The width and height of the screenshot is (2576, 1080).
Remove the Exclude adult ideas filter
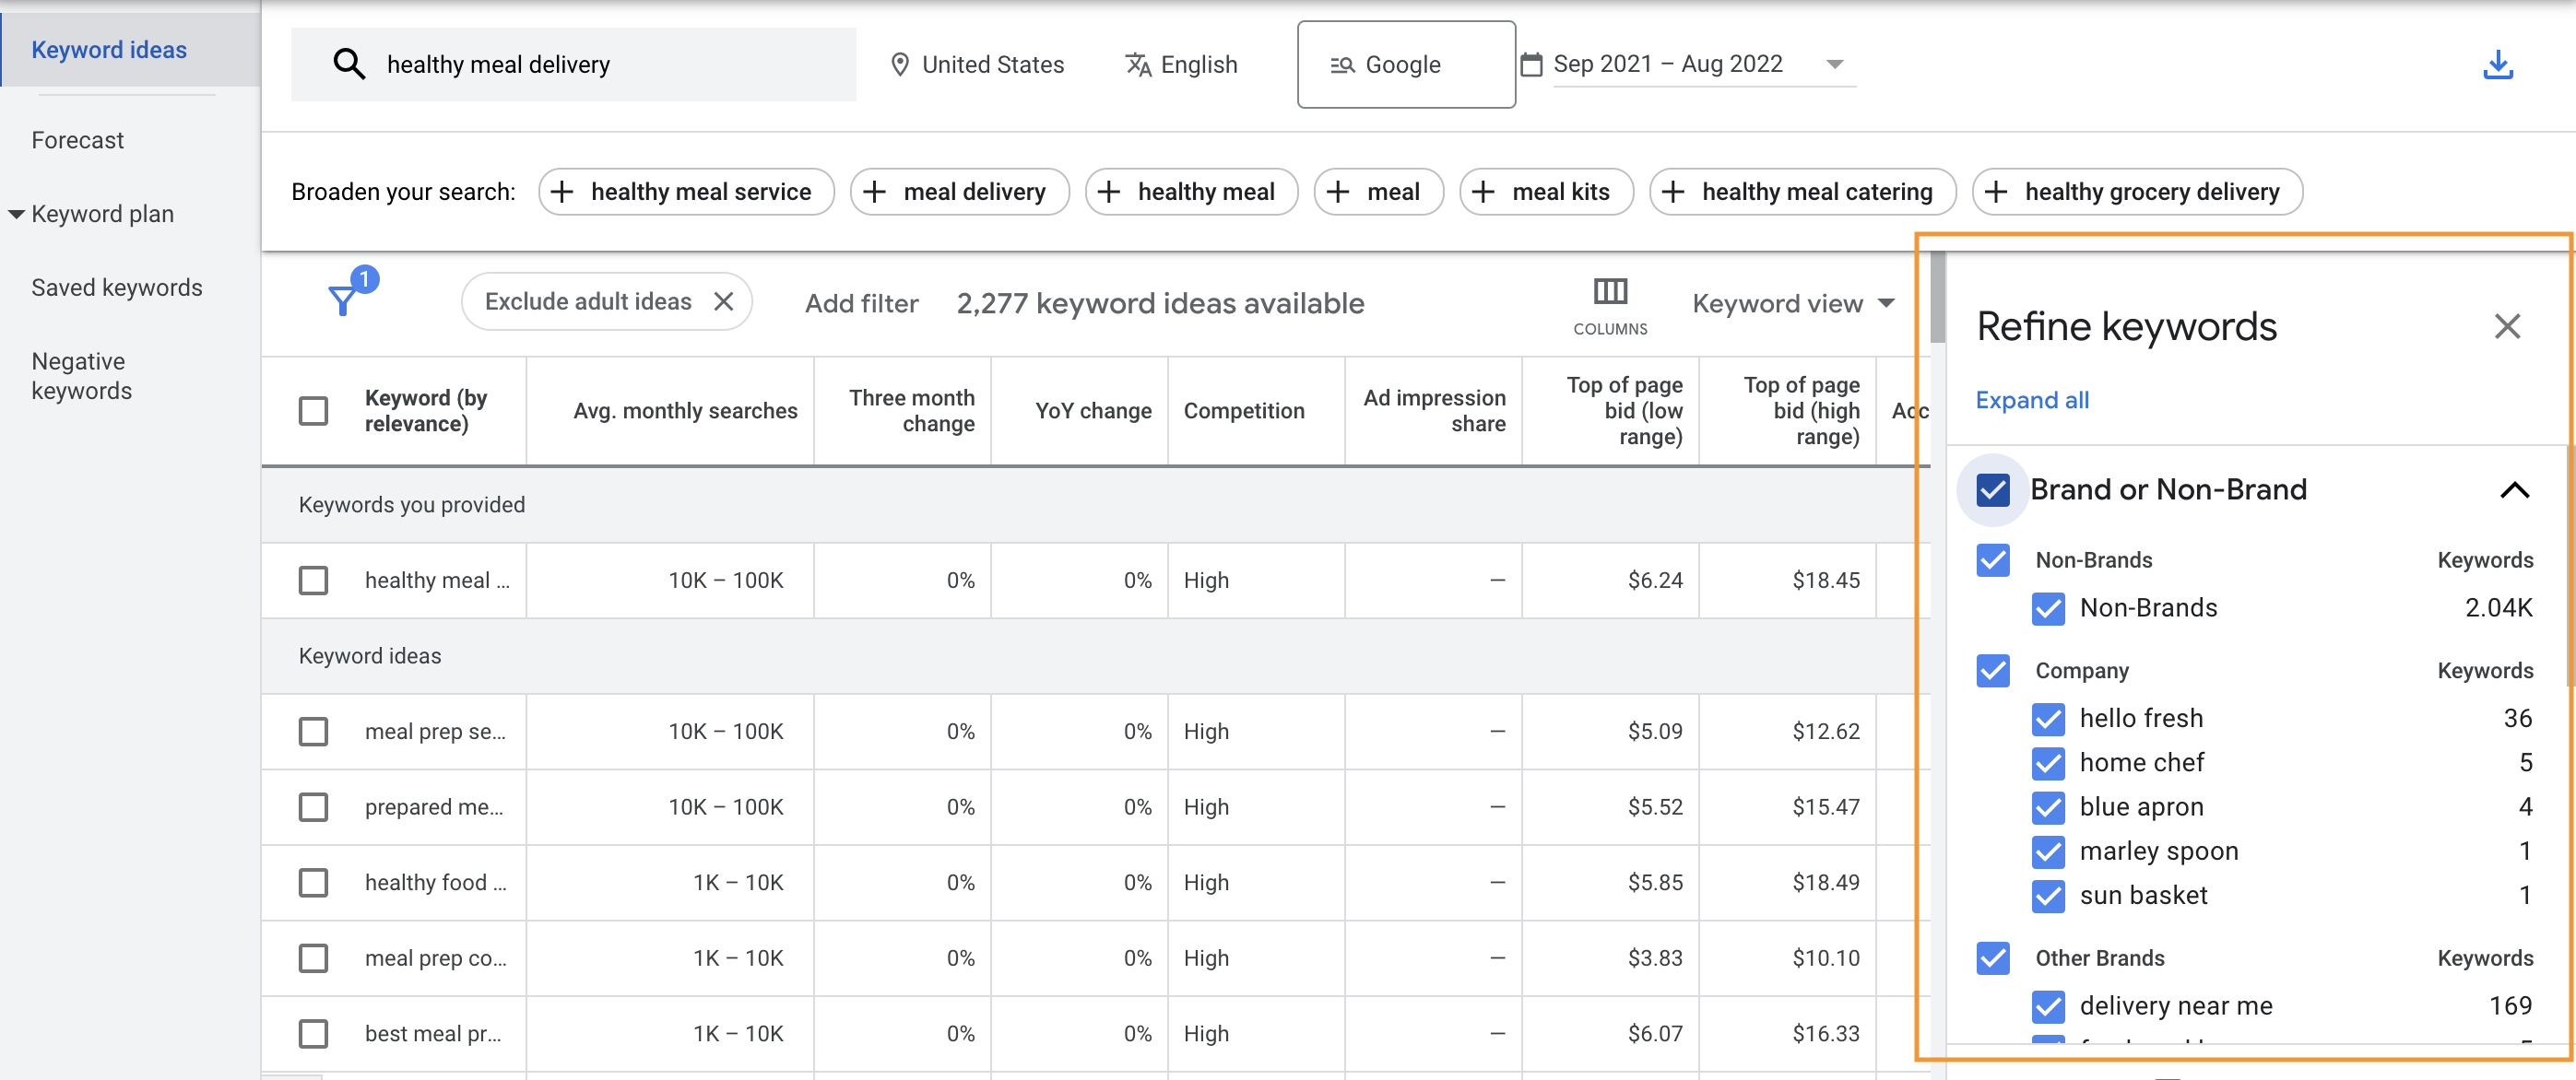(x=724, y=301)
